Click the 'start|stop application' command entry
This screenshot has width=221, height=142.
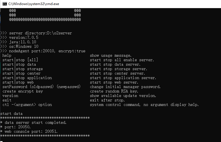[x=27, y=78]
